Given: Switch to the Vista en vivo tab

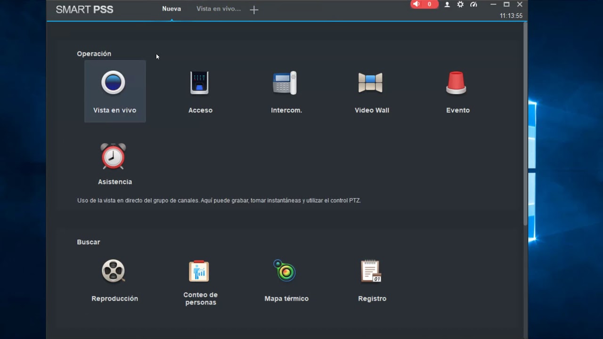Looking at the screenshot, I should 219,9.
